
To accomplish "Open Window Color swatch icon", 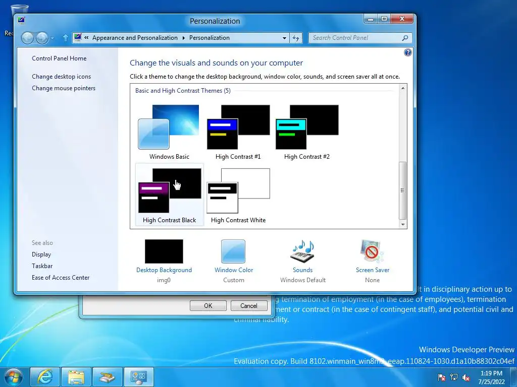I will (233, 251).
